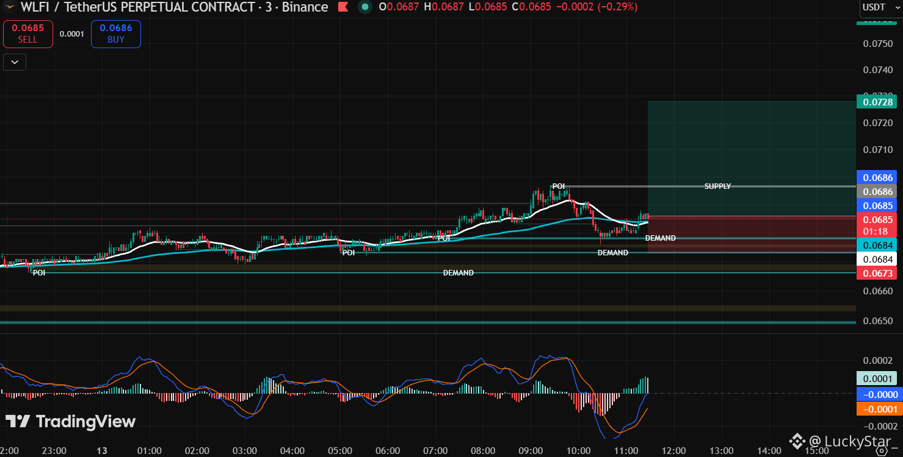
Task: Click the 0.0740 price axis value
Action: [x=878, y=69]
